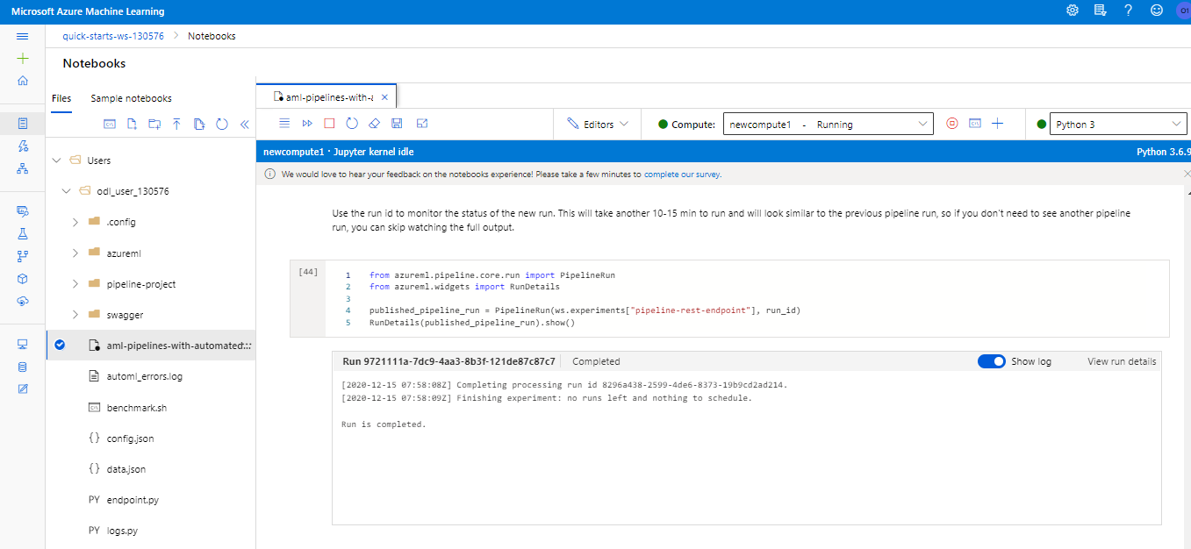
Task: Close the aml-pipelines notebook tab
Action: (x=385, y=96)
